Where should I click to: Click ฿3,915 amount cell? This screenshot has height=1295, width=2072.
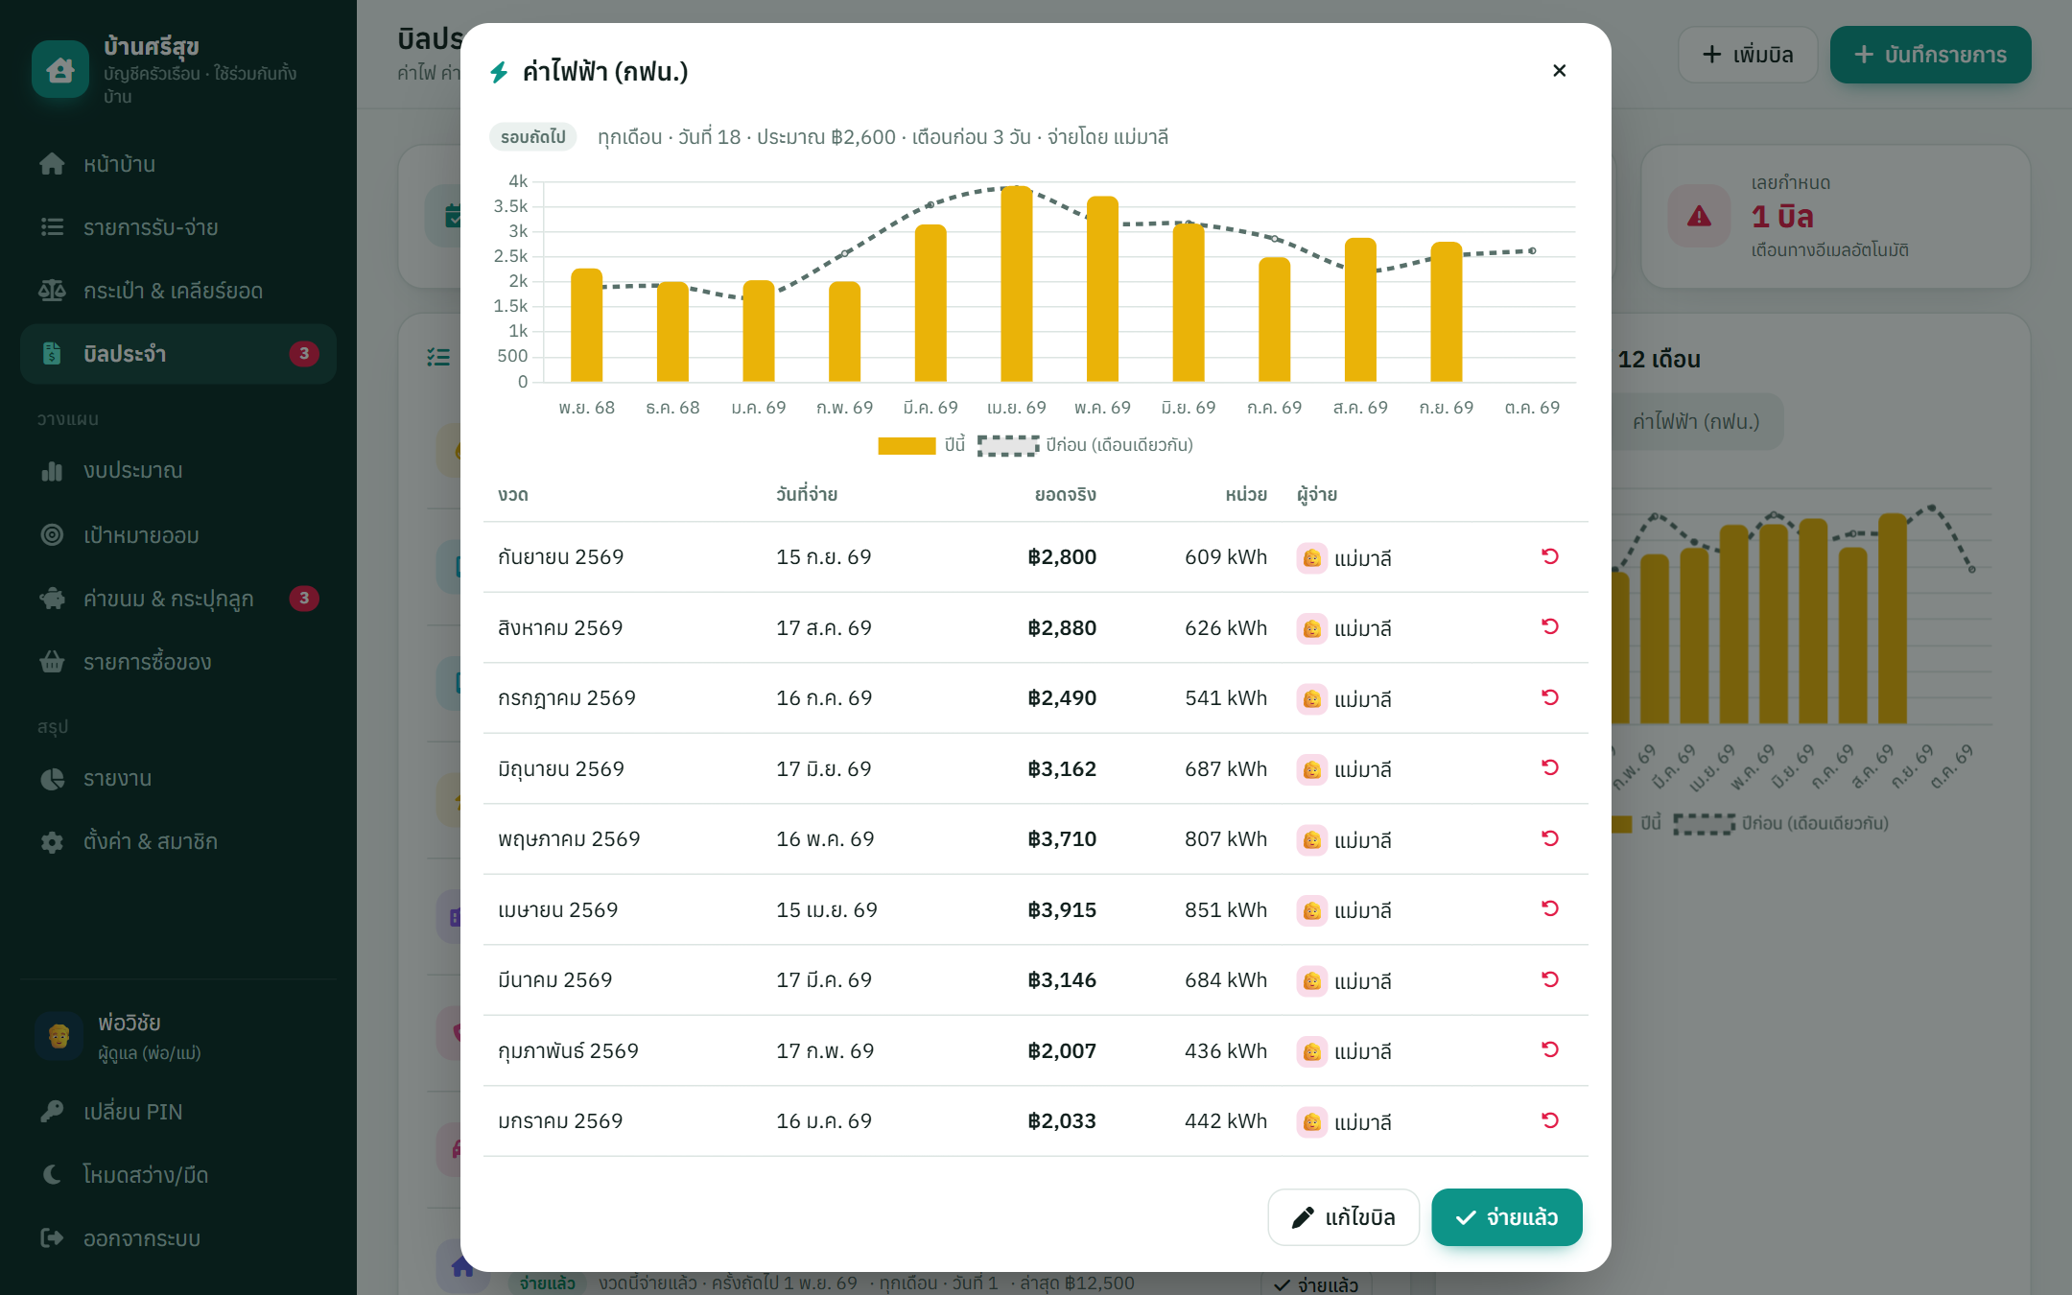1061,909
